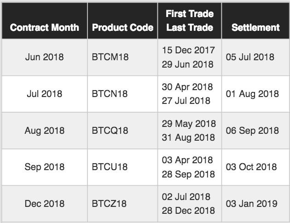Image resolution: width=290 pixels, height=223 pixels.
Task: Click product code BTCN18
Action: [110, 94]
